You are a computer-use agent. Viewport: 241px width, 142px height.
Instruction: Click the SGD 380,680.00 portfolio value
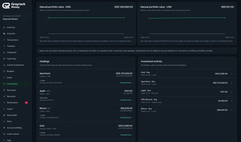pyautogui.click(x=124, y=7)
